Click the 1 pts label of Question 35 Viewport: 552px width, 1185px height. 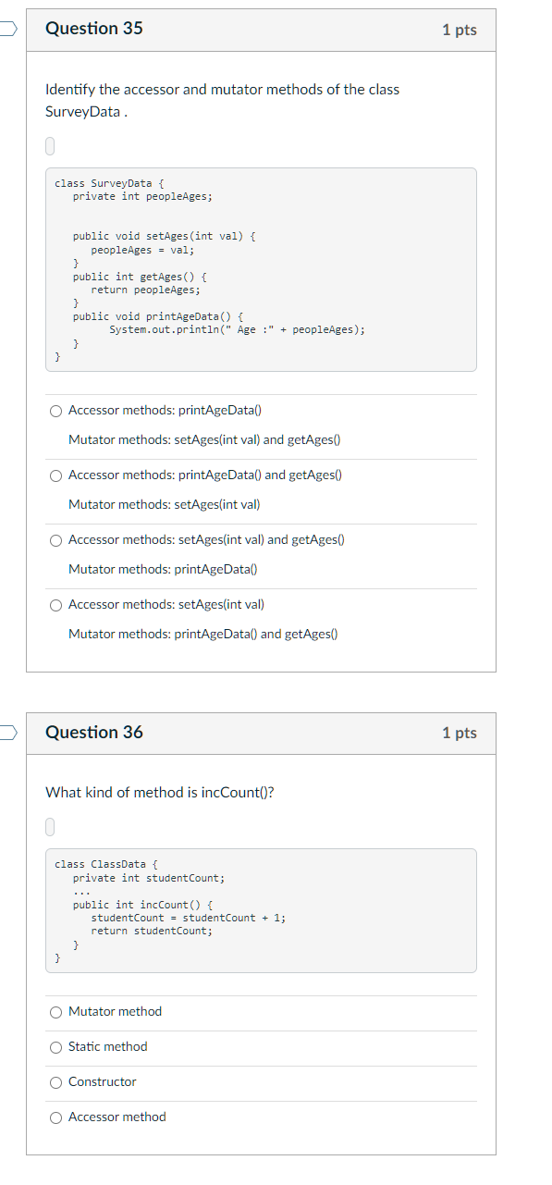click(x=460, y=30)
